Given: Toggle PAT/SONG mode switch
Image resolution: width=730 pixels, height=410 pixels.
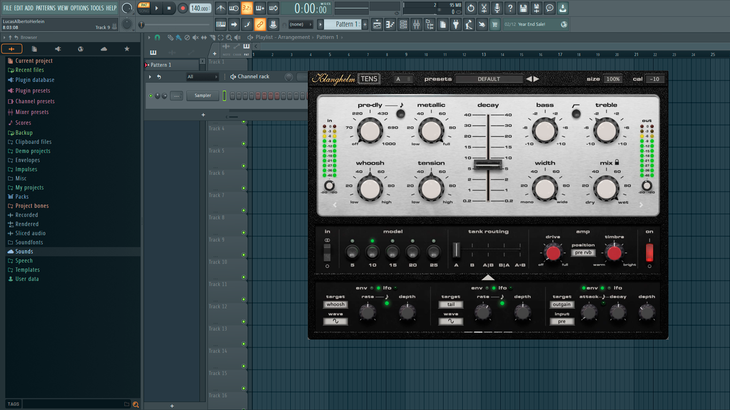Looking at the screenshot, I should tap(144, 8).
